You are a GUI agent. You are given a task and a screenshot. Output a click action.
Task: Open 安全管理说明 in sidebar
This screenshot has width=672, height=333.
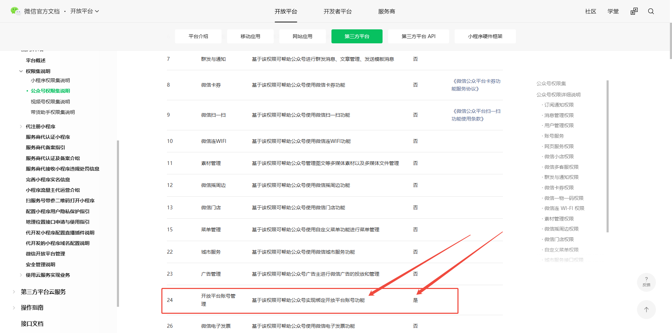(41, 265)
